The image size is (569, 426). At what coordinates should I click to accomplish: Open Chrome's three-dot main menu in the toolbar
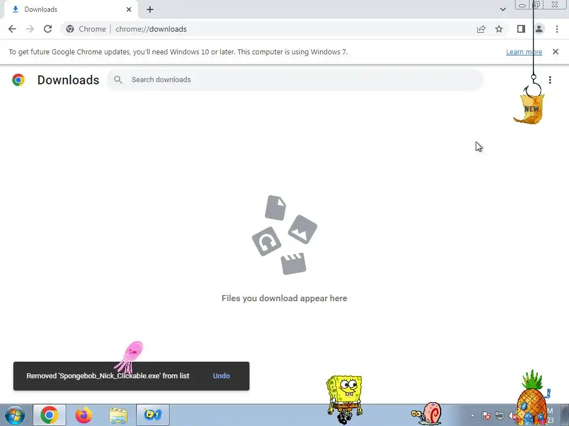pyautogui.click(x=557, y=29)
